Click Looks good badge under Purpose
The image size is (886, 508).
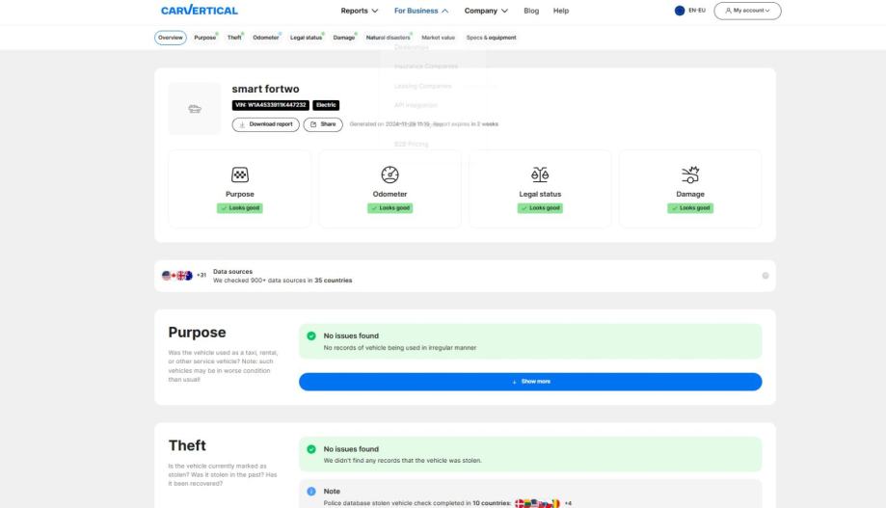tap(240, 208)
